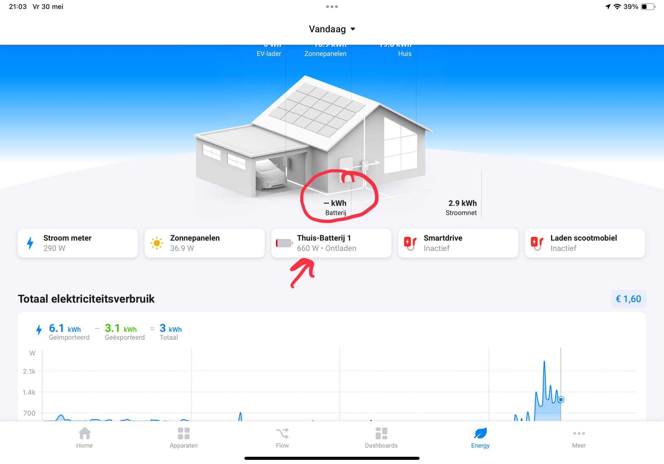Tap the three dots at top center
Image resolution: width=664 pixels, height=464 pixels.
coord(332,7)
